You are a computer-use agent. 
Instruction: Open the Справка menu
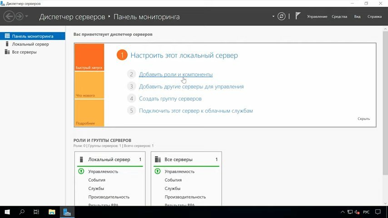(374, 17)
